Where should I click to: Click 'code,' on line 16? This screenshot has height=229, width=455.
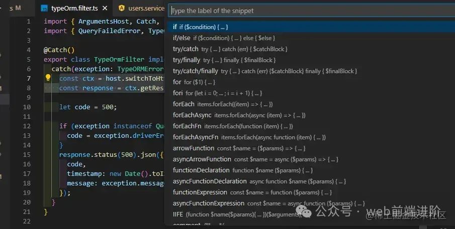[76, 164]
